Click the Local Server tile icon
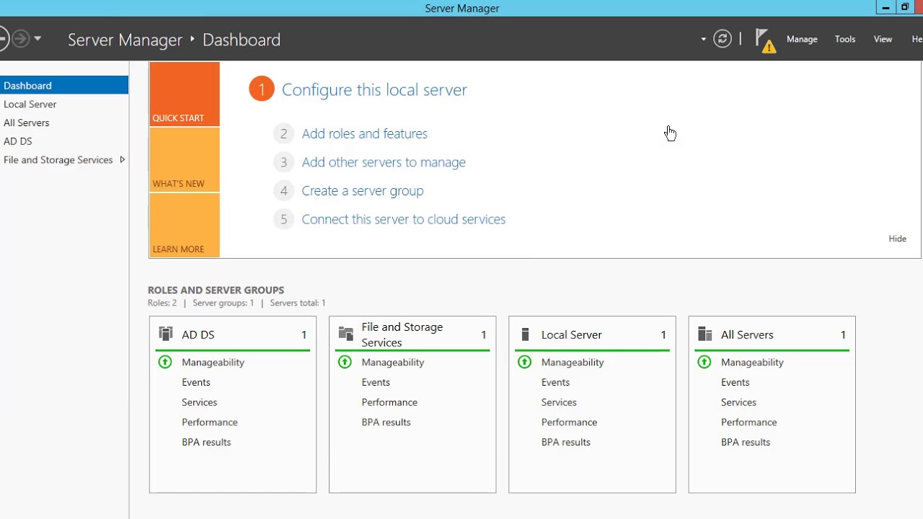The width and height of the screenshot is (923, 519). pyautogui.click(x=525, y=334)
